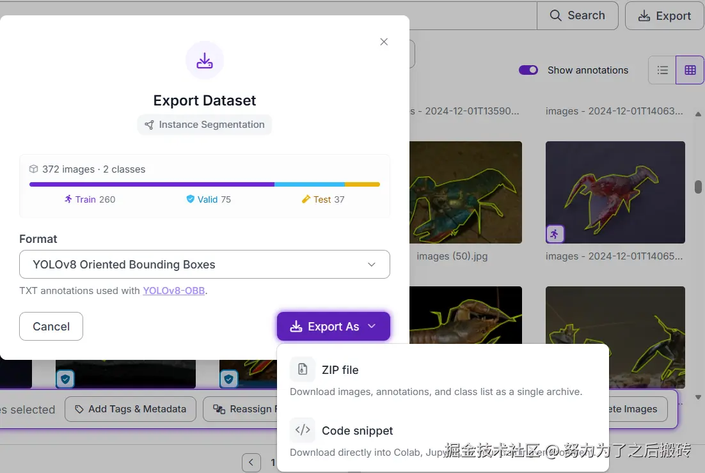
Task: Open the YOLOv8-OBB link
Action: point(173,291)
